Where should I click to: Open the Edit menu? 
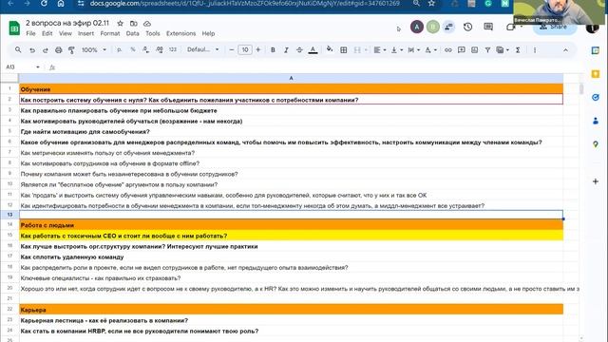point(47,34)
